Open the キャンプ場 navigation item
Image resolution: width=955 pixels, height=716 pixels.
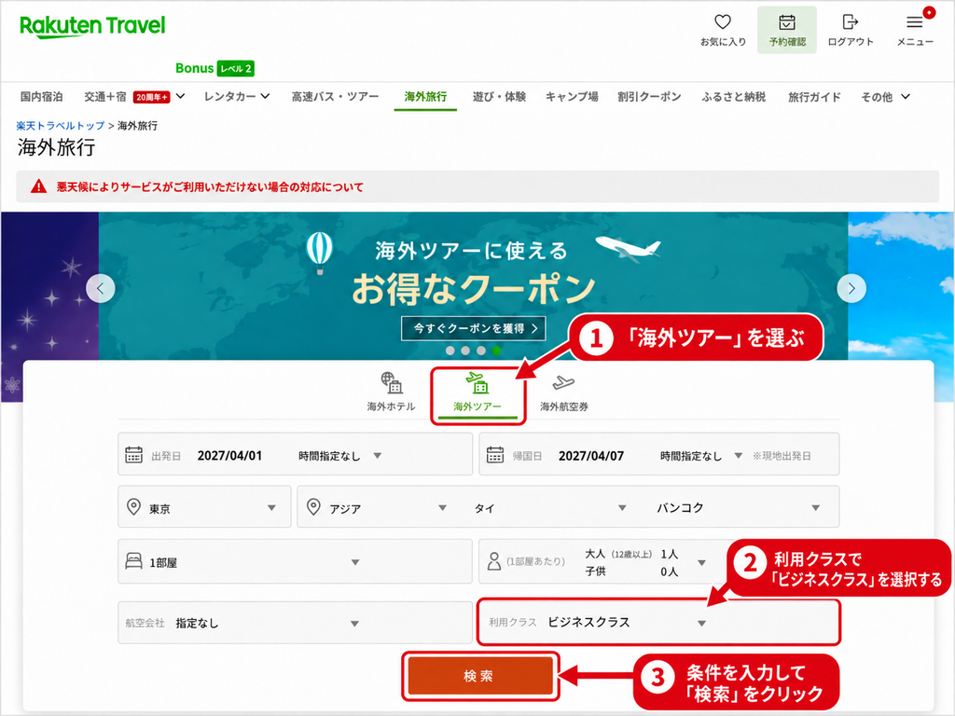tap(572, 97)
